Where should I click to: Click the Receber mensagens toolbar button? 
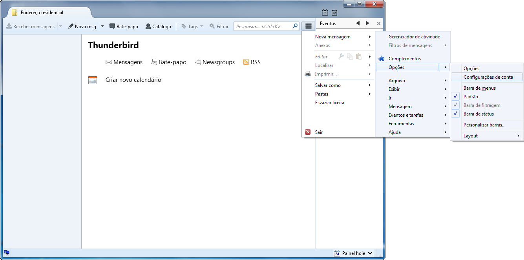coord(30,27)
